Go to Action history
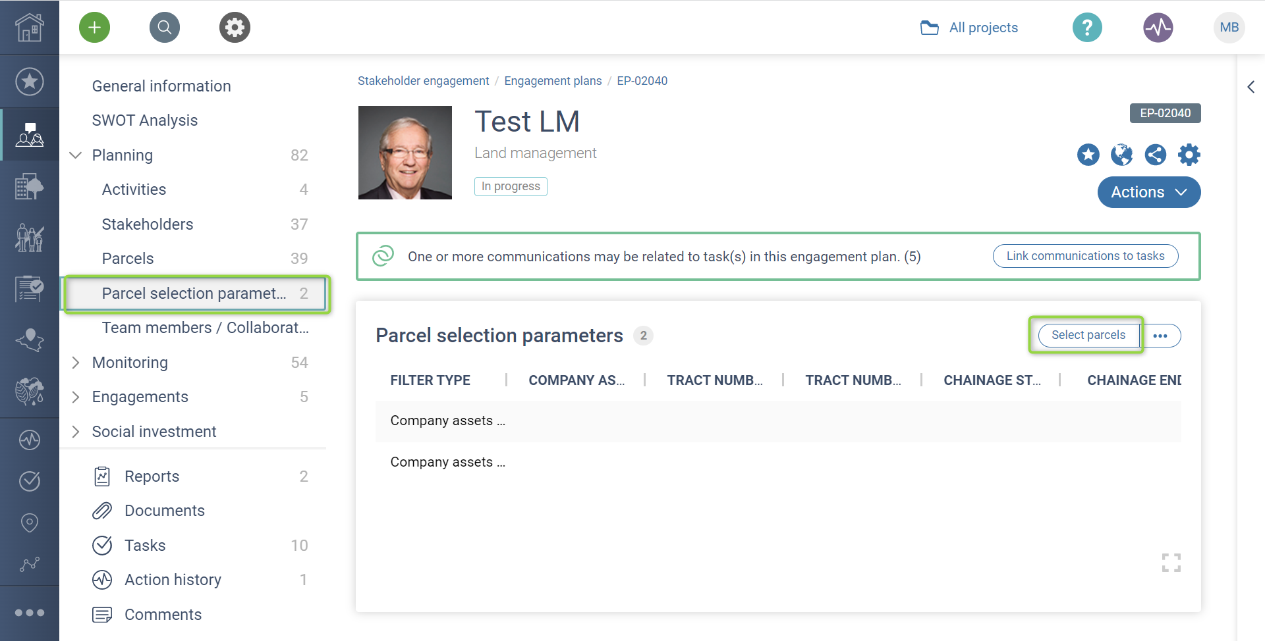The width and height of the screenshot is (1265, 641). pos(173,580)
